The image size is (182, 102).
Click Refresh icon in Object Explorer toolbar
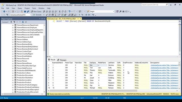coord(23,22)
